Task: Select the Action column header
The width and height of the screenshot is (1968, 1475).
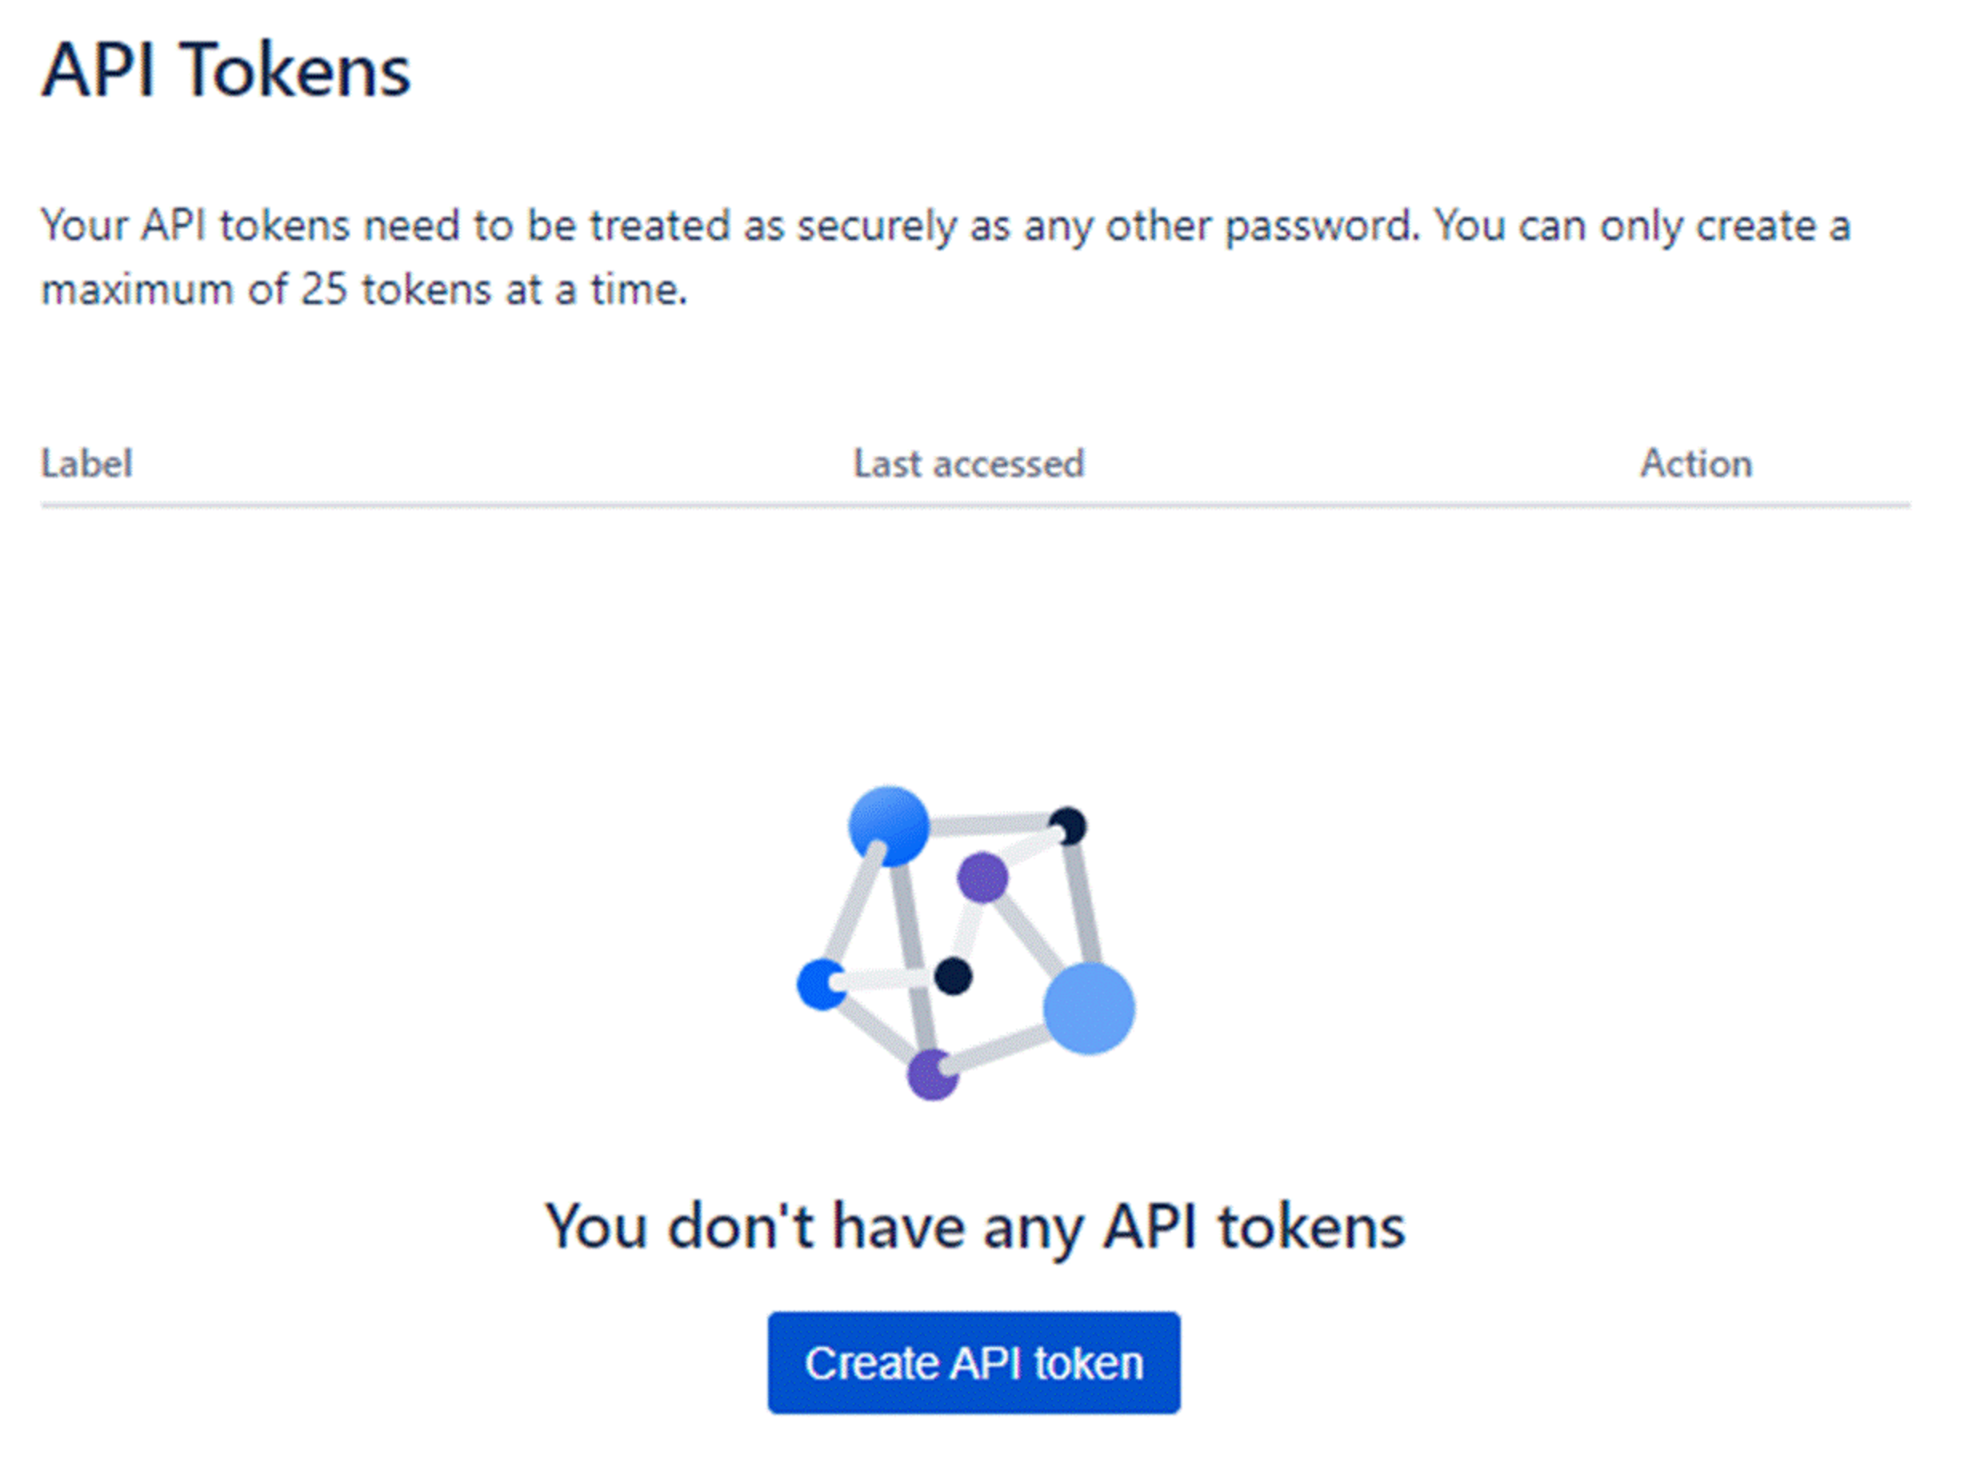Action: point(1696,463)
